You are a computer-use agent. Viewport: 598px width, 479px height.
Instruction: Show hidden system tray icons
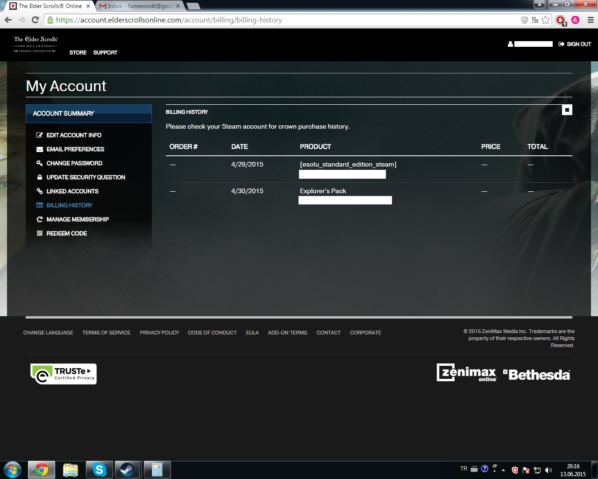coord(503,470)
